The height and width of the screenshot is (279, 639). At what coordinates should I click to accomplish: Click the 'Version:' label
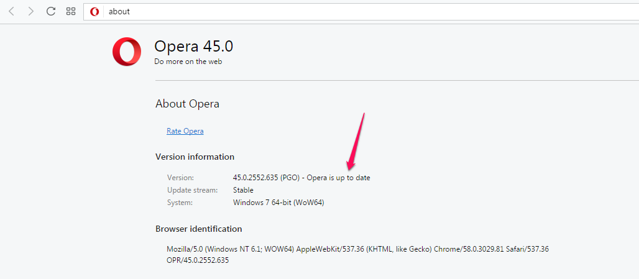(180, 178)
